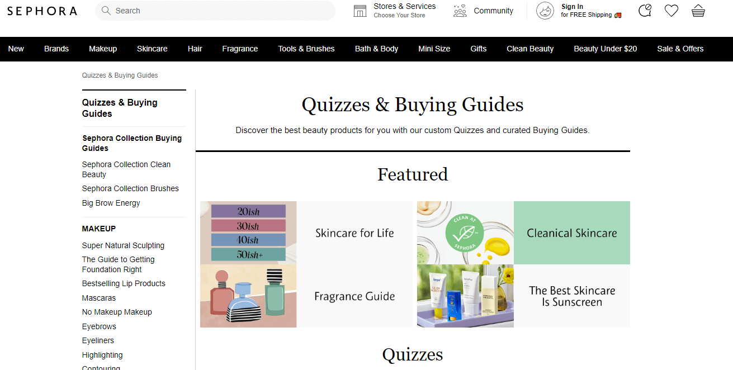Screen dimensions: 733x370
Task: Open the Clean Beauty menu
Action: coord(530,49)
